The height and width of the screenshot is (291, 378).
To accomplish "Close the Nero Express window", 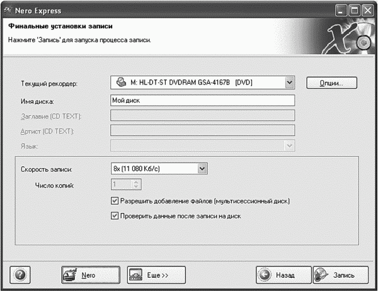I will (x=368, y=11).
